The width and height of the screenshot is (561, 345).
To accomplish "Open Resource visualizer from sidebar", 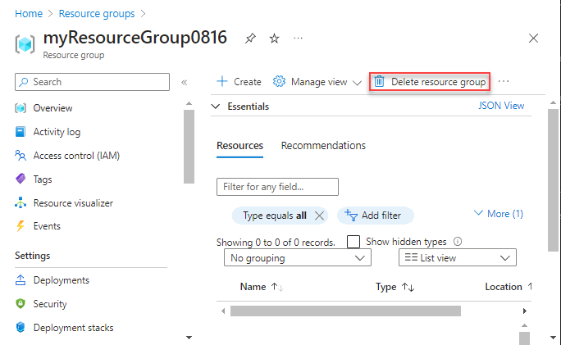I will (73, 202).
